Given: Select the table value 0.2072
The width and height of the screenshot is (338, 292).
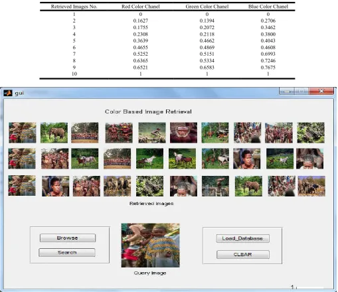Looking at the screenshot, I should pos(207,27).
